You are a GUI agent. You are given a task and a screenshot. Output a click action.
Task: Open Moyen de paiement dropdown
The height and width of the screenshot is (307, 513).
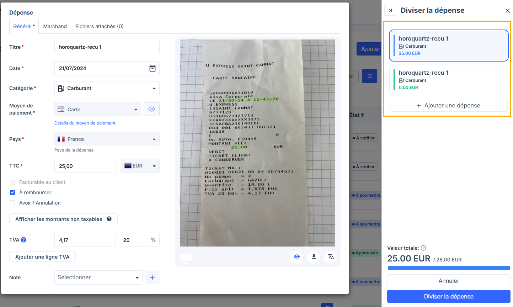[98, 109]
